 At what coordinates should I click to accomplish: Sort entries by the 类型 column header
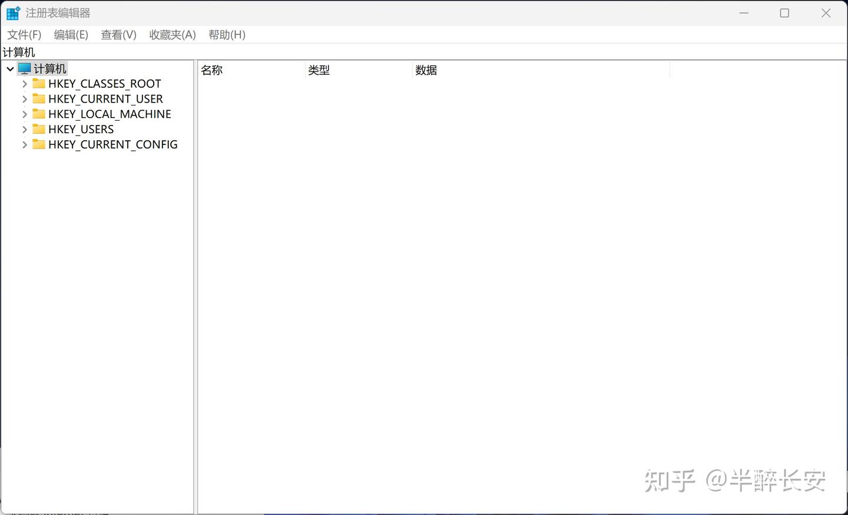click(x=319, y=70)
